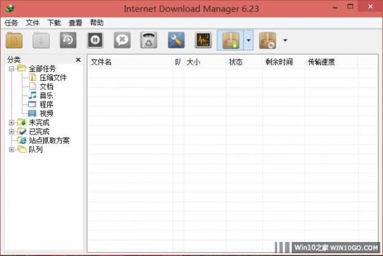Click the recycle bin Delete icon
This screenshot has width=383, height=256.
pyautogui.click(x=149, y=40)
